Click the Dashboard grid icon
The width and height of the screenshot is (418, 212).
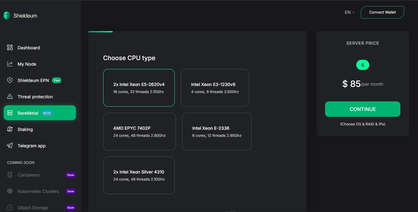point(10,48)
